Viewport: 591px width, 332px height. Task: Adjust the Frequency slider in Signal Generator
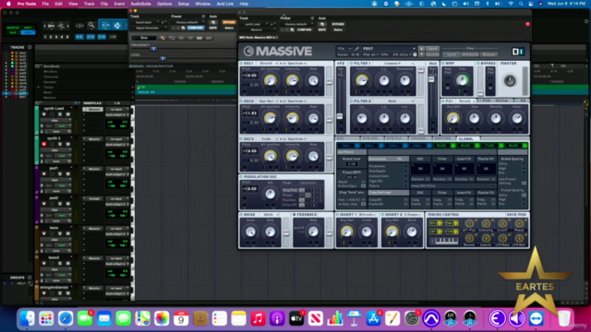pyautogui.click(x=153, y=49)
